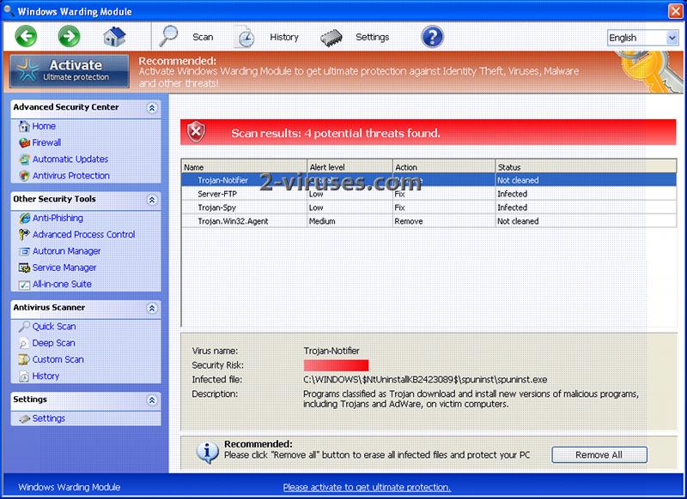
Task: Click the Advanced Process Control icon
Action: tap(24, 235)
